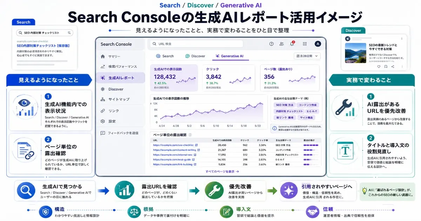Open the https://example.com/content-writing link
The width and height of the screenshot is (421, 221).
tap(174, 150)
